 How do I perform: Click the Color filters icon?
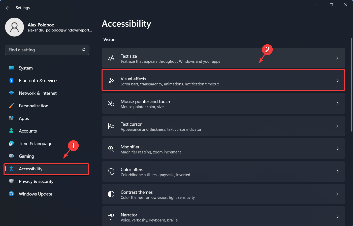[111, 171]
